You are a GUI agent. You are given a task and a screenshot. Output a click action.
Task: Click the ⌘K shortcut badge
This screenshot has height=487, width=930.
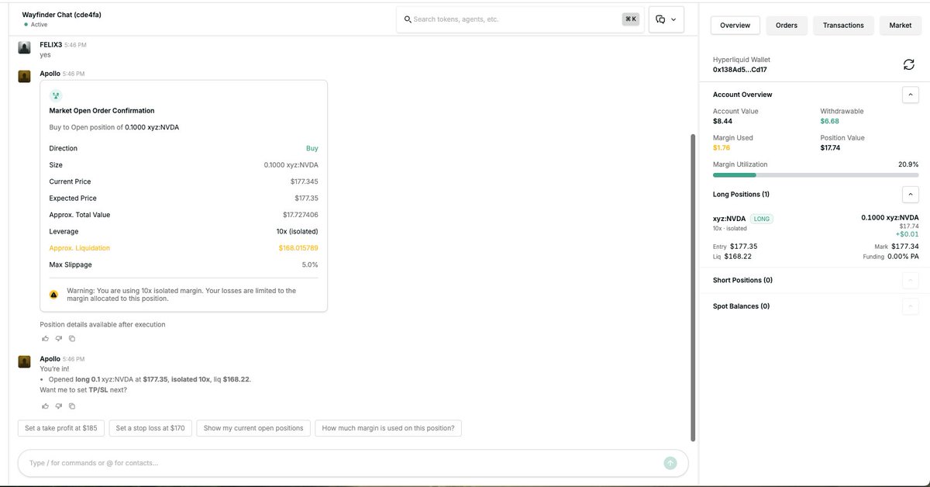631,19
